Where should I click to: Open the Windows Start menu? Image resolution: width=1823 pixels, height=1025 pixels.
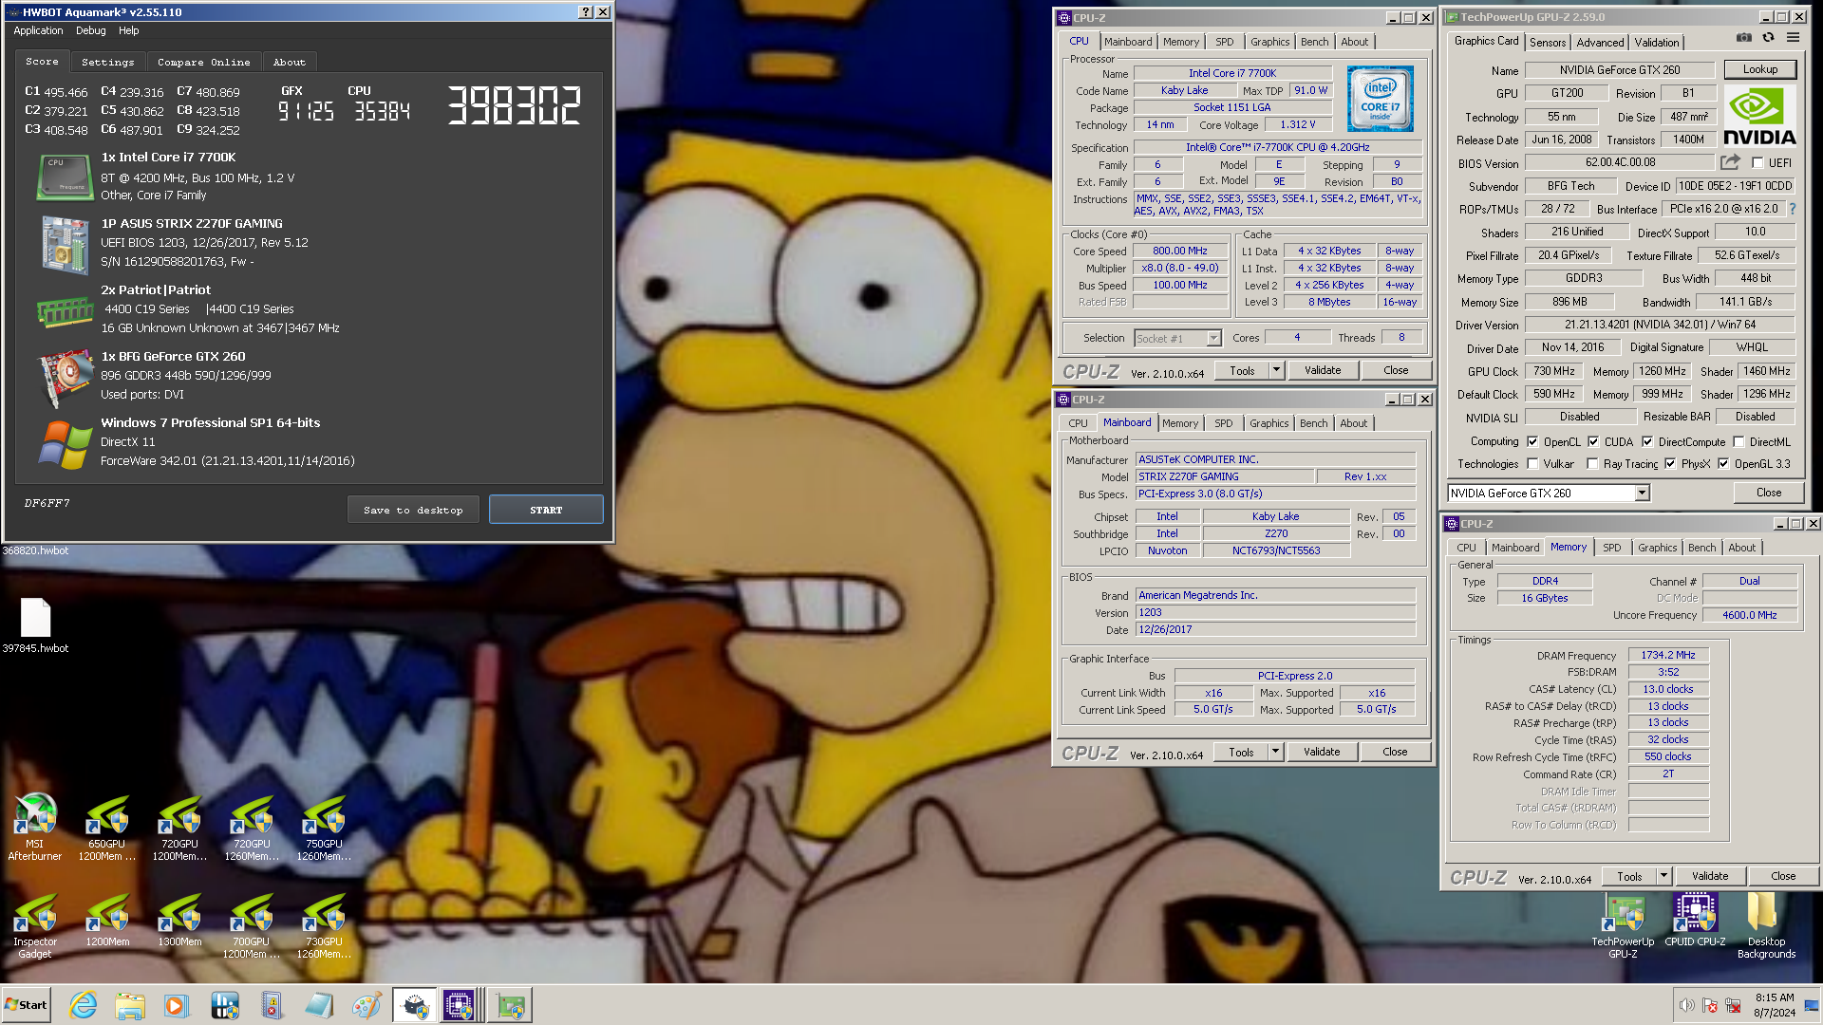pyautogui.click(x=26, y=1005)
